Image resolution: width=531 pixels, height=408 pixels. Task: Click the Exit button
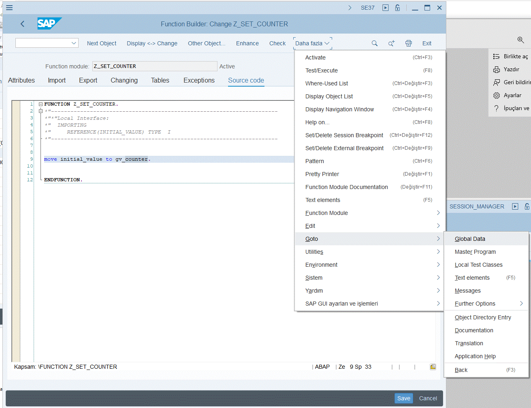pyautogui.click(x=427, y=43)
